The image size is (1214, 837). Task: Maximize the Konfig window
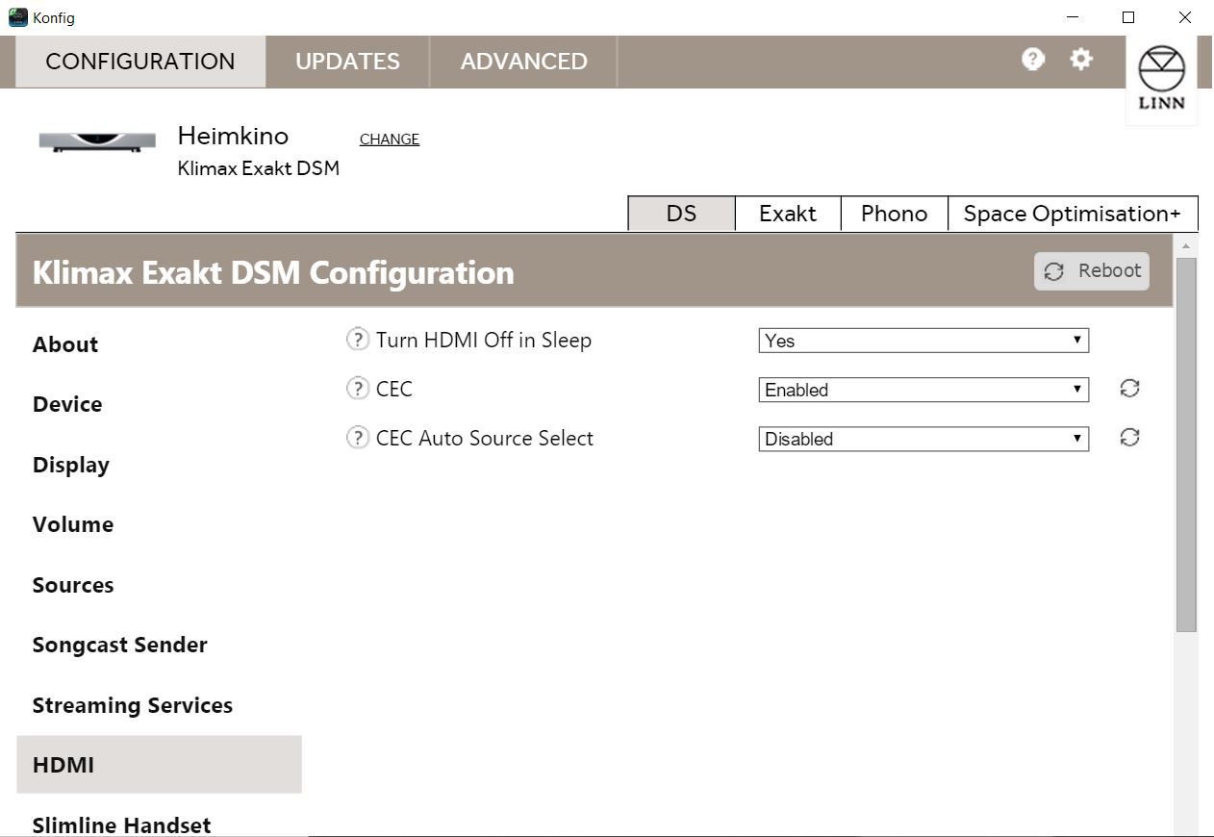pos(1129,17)
